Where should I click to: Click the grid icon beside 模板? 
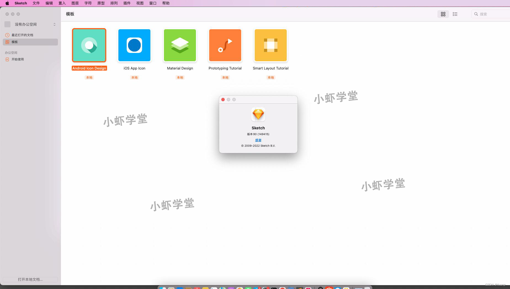7,42
